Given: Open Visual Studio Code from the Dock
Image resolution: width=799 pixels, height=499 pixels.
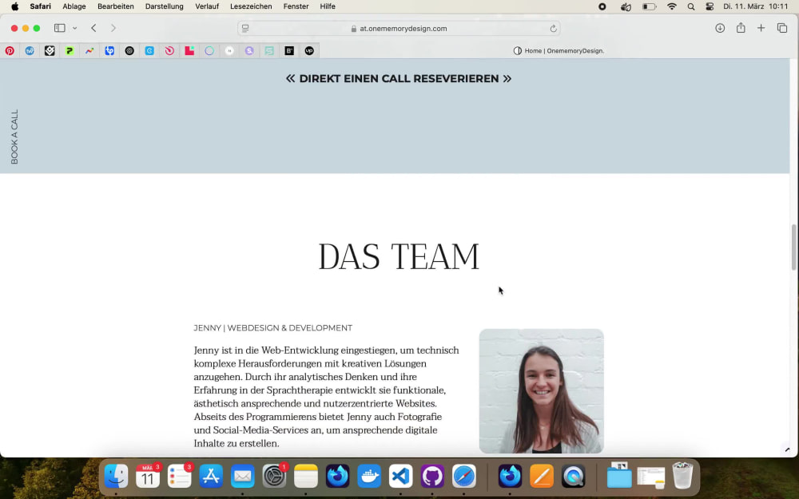Looking at the screenshot, I should click(400, 477).
